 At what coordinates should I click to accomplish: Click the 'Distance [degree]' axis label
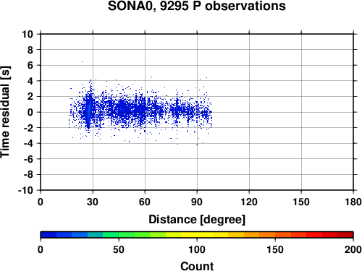[197, 220]
